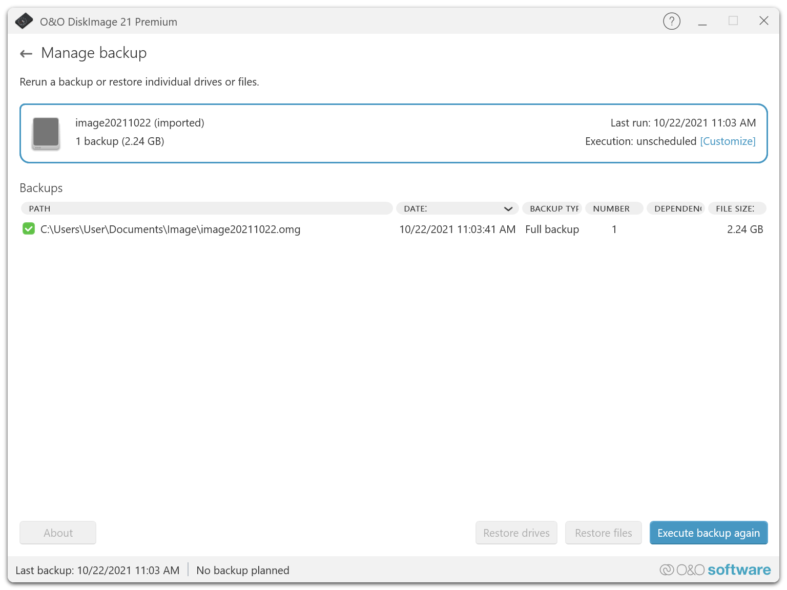Sort by the PATH column header
Image resolution: width=787 pixels, height=590 pixels.
point(207,208)
